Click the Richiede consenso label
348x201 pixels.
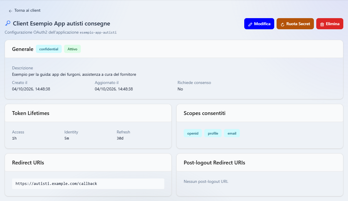click(x=194, y=83)
